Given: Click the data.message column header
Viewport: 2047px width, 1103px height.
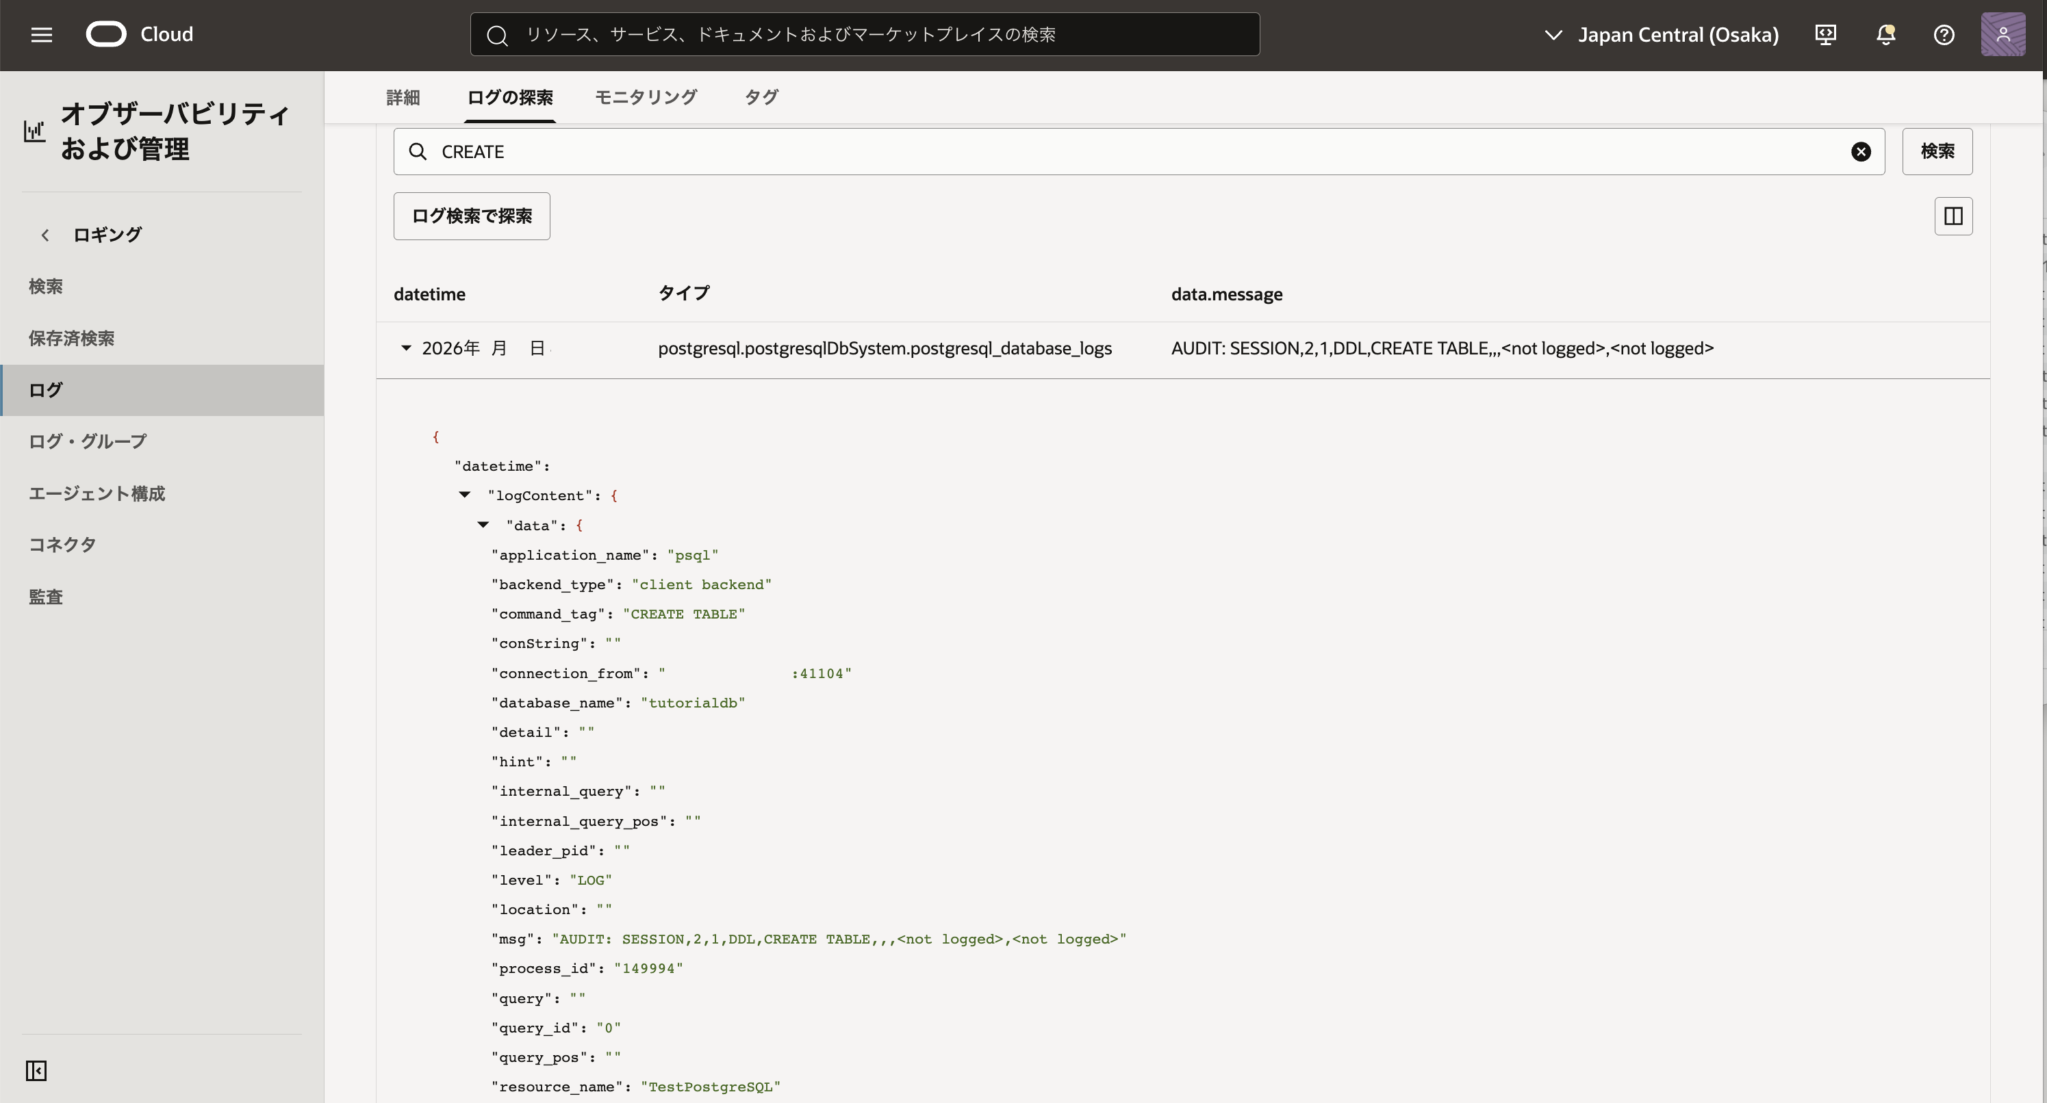Looking at the screenshot, I should click(x=1227, y=295).
